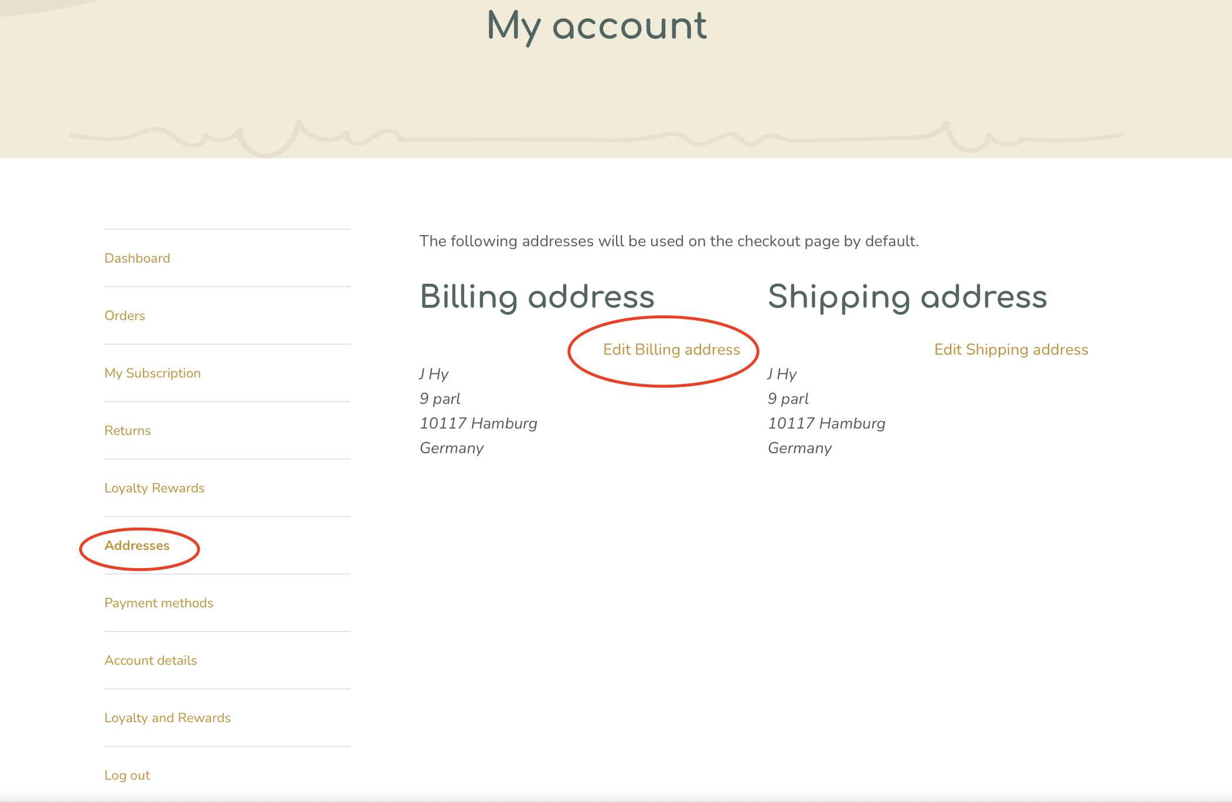Click the My account page title
1232x802 pixels.
pyautogui.click(x=597, y=26)
